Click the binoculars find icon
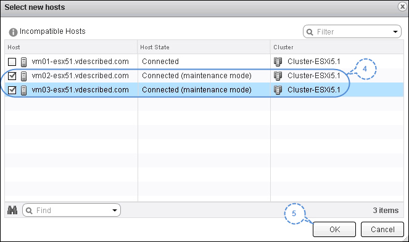The width and height of the screenshot is (409, 242). 12,210
